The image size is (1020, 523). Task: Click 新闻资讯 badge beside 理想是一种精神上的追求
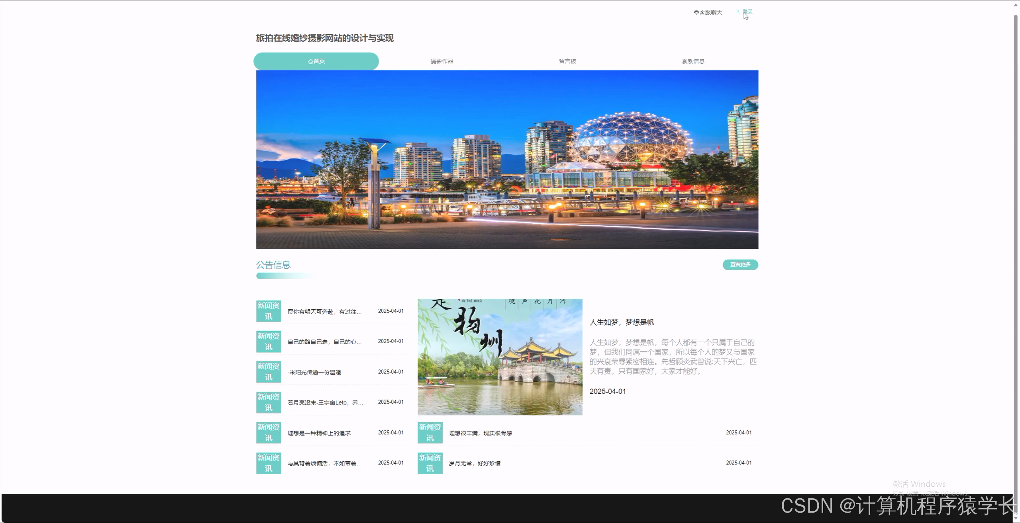268,433
